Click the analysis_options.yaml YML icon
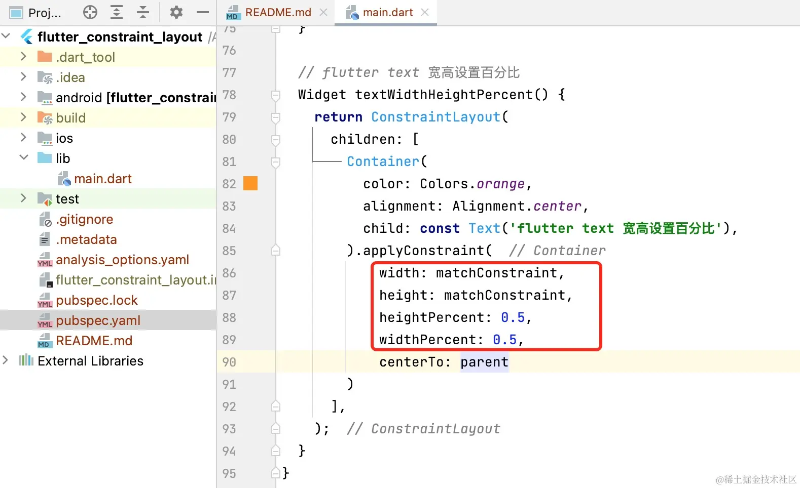Screen dimensions: 800x488 45,260
